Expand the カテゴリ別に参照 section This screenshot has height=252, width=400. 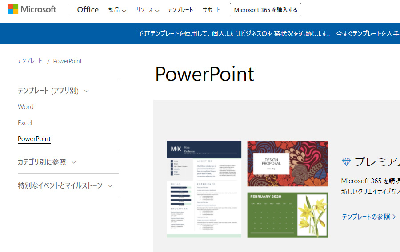pyautogui.click(x=47, y=162)
